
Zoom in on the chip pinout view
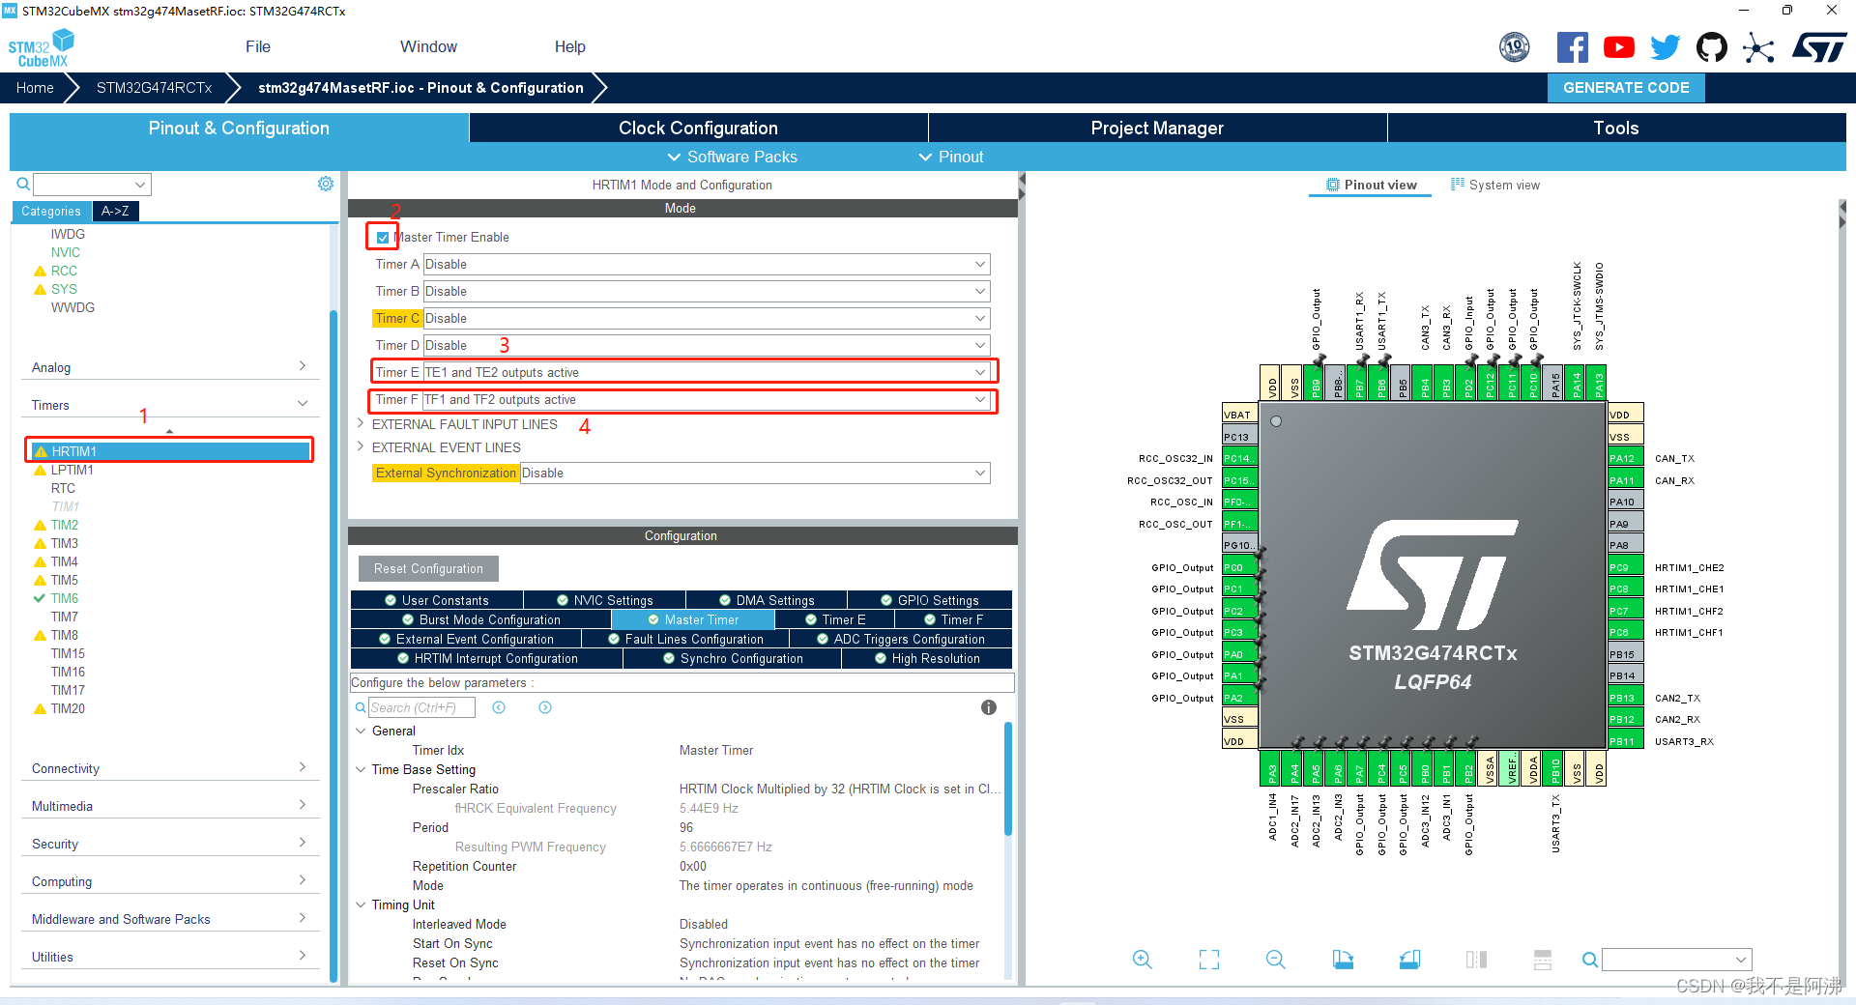(1143, 960)
